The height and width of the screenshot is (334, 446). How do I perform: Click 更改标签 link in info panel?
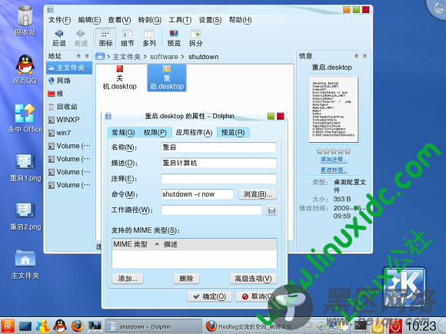click(x=334, y=170)
